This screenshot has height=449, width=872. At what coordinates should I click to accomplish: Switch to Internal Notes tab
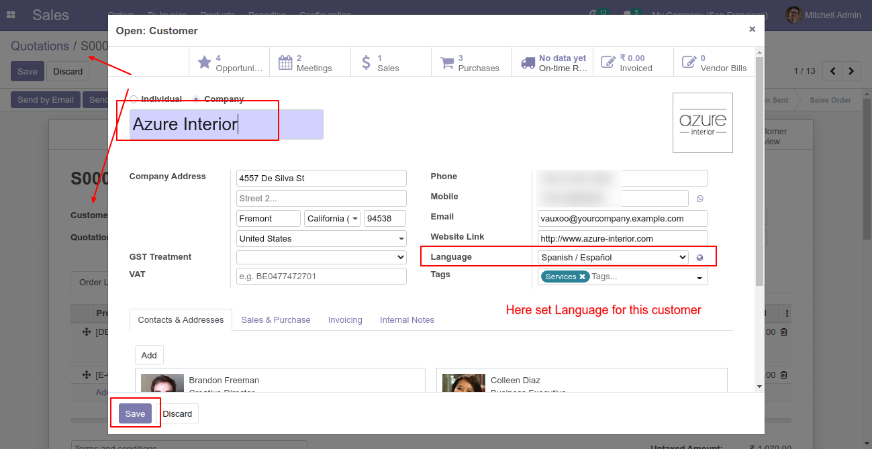pyautogui.click(x=407, y=320)
